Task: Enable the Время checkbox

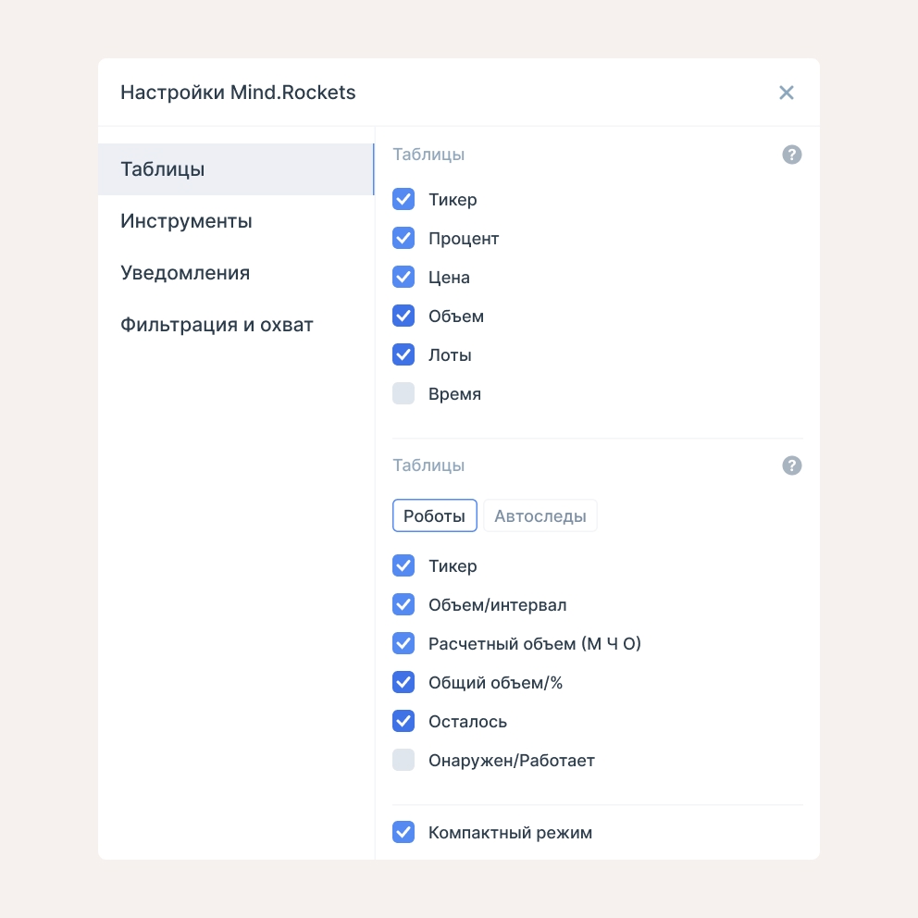Action: (x=403, y=393)
